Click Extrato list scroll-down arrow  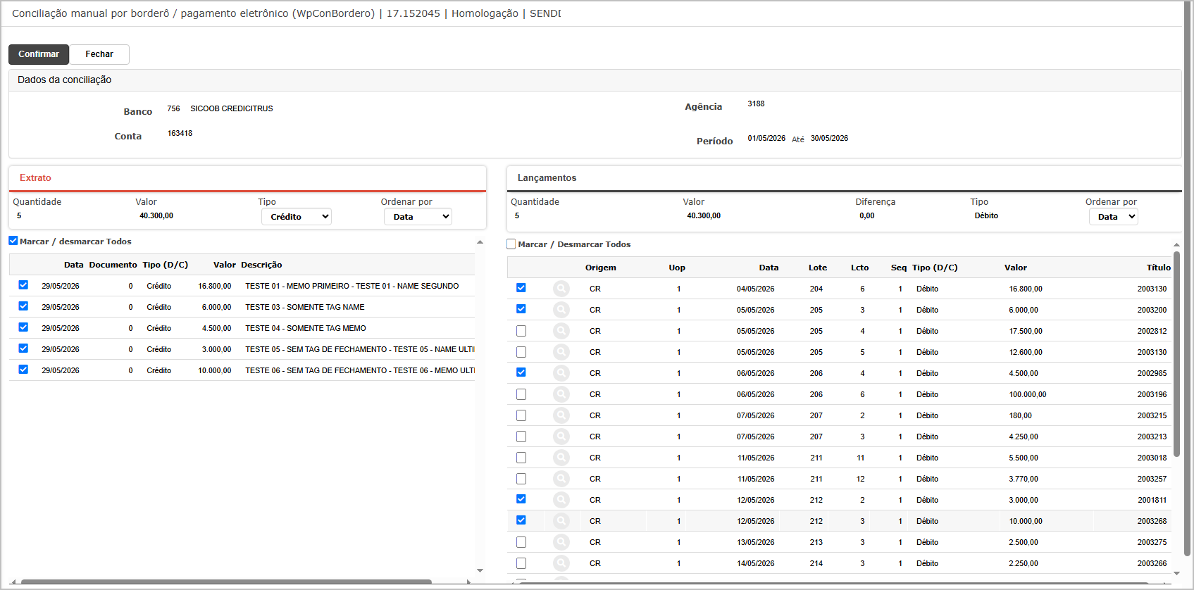480,571
